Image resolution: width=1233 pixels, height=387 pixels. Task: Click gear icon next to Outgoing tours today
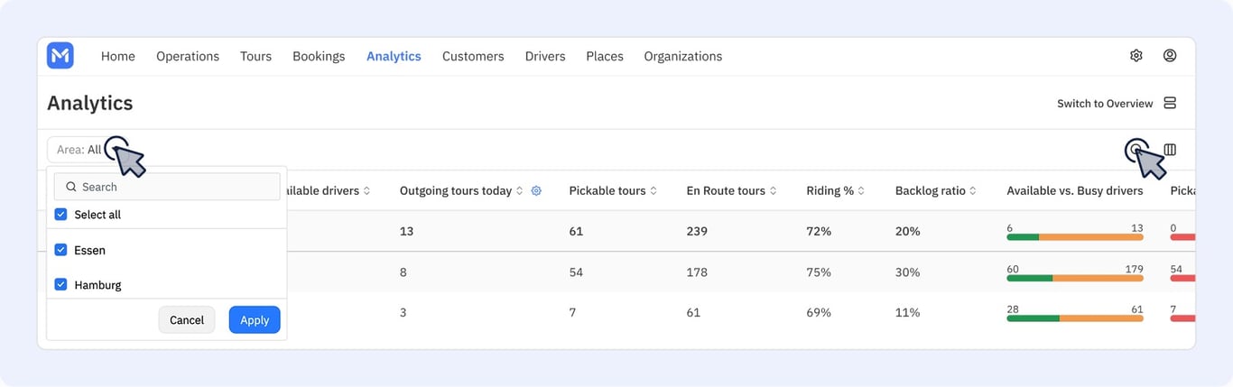click(x=536, y=191)
